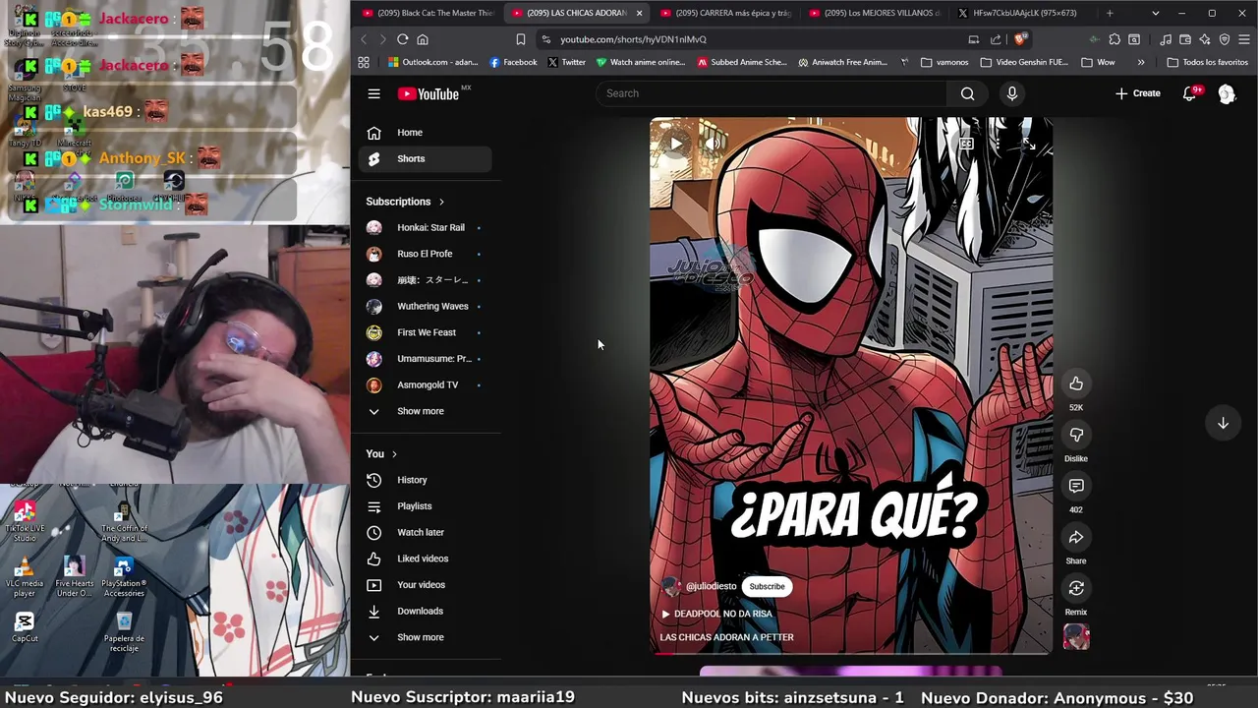
Task: Click the YouTube search input field
Action: (x=772, y=93)
